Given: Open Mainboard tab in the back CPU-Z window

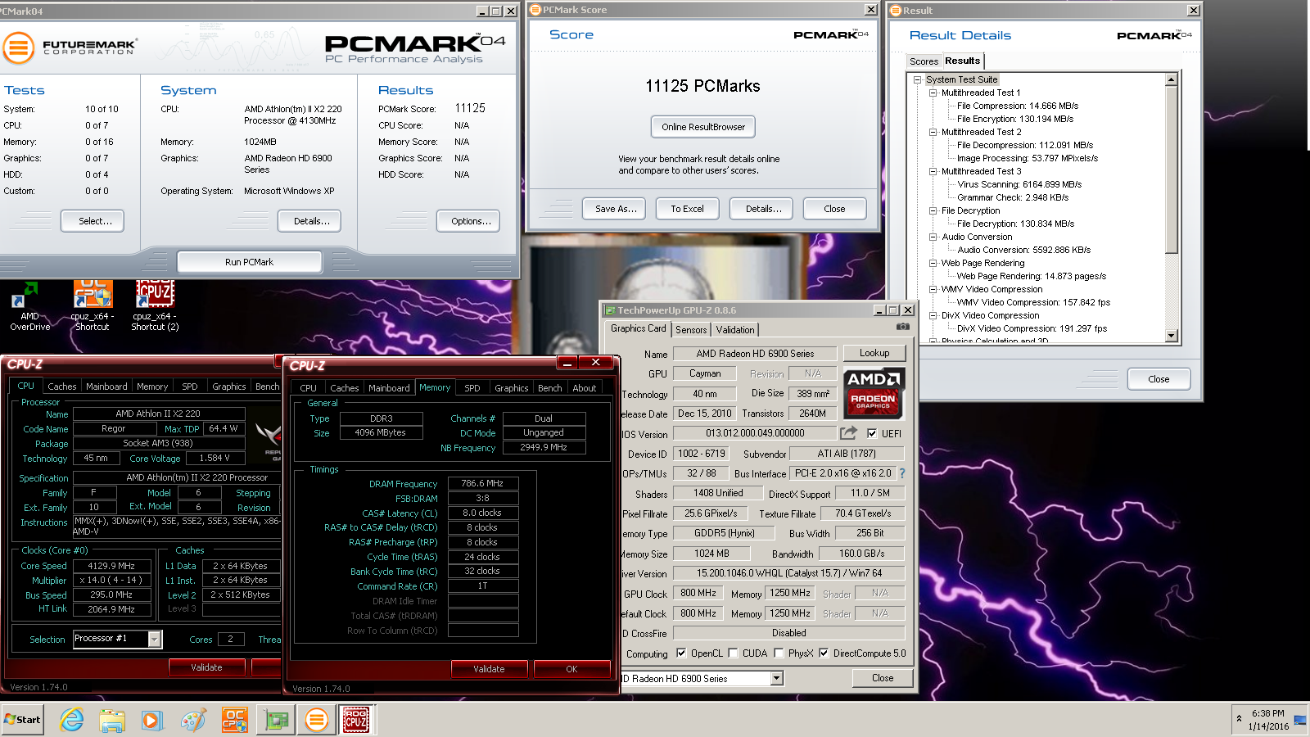Looking at the screenshot, I should (106, 387).
